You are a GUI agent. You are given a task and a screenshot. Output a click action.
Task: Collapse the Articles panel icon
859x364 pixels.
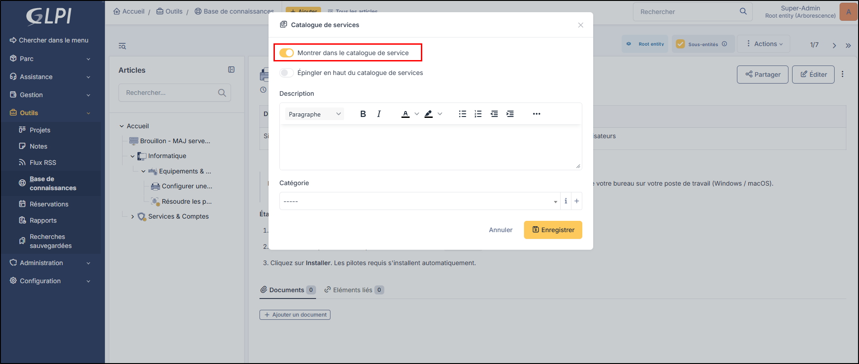point(231,70)
